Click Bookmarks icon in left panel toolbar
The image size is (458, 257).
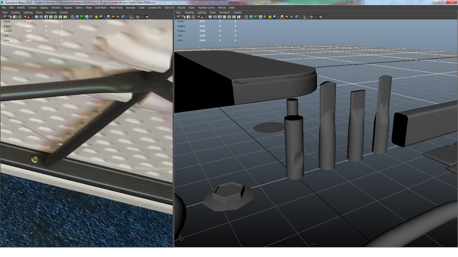pyautogui.click(x=15, y=17)
